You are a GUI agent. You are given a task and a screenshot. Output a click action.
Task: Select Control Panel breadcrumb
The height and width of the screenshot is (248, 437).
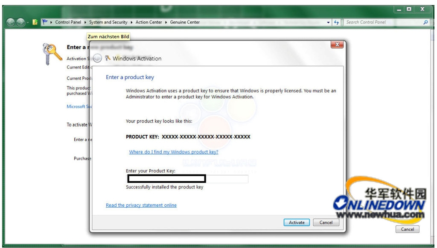pos(68,22)
